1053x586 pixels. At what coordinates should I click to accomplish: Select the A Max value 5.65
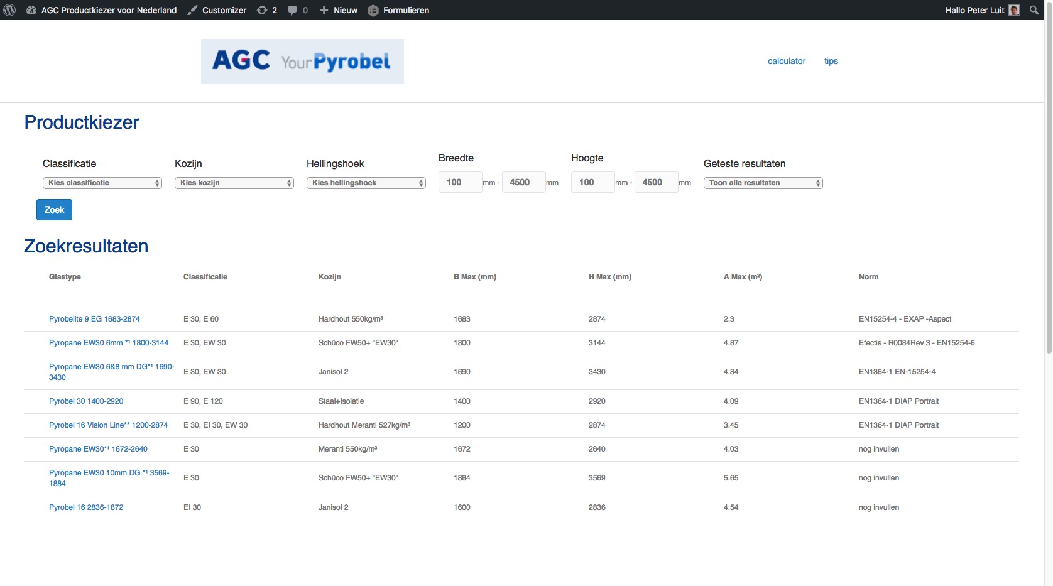click(731, 478)
